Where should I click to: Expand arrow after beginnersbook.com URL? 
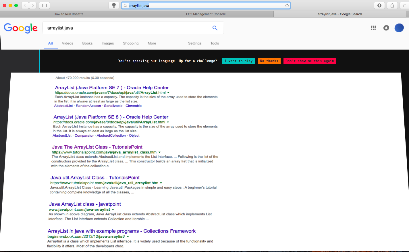click(x=128, y=237)
